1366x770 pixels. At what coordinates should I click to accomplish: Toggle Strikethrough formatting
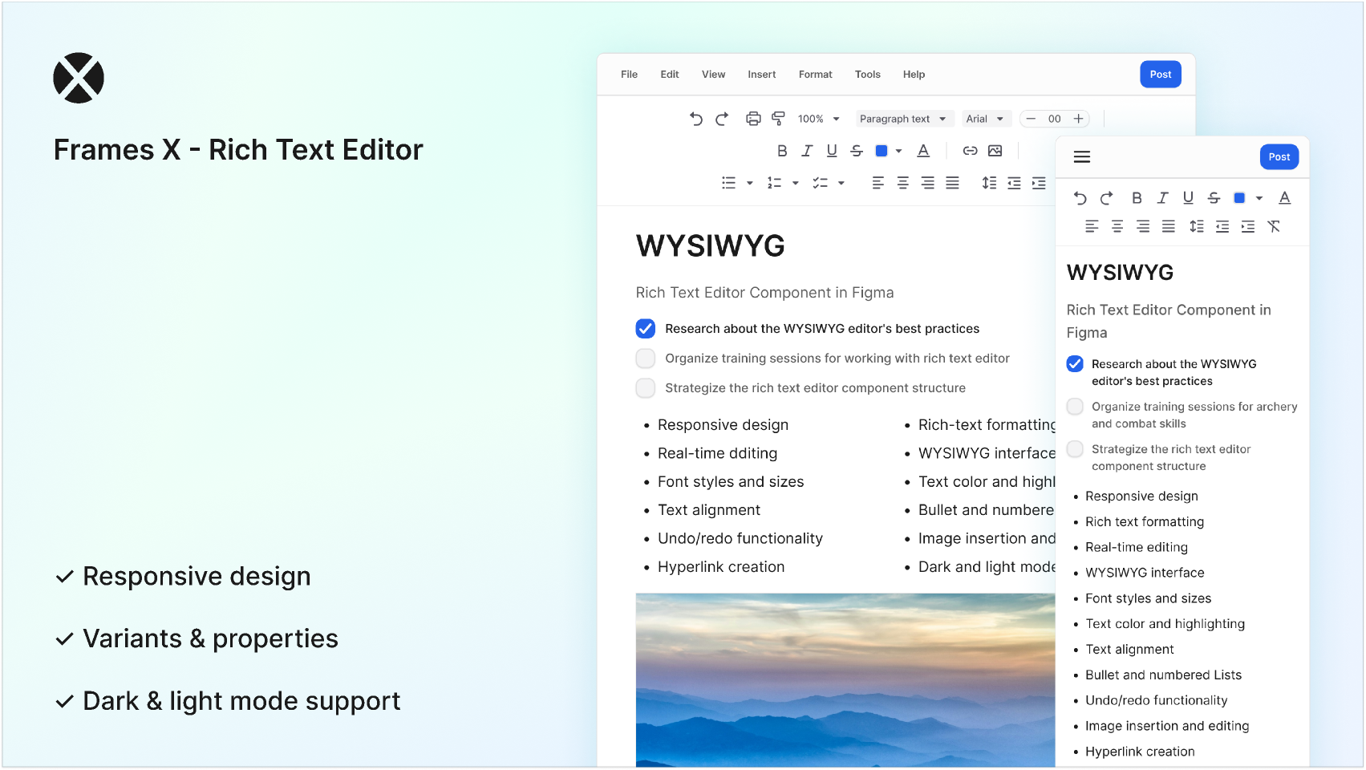(857, 151)
